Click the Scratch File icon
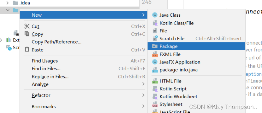The width and height of the screenshot is (262, 113). coord(155,39)
